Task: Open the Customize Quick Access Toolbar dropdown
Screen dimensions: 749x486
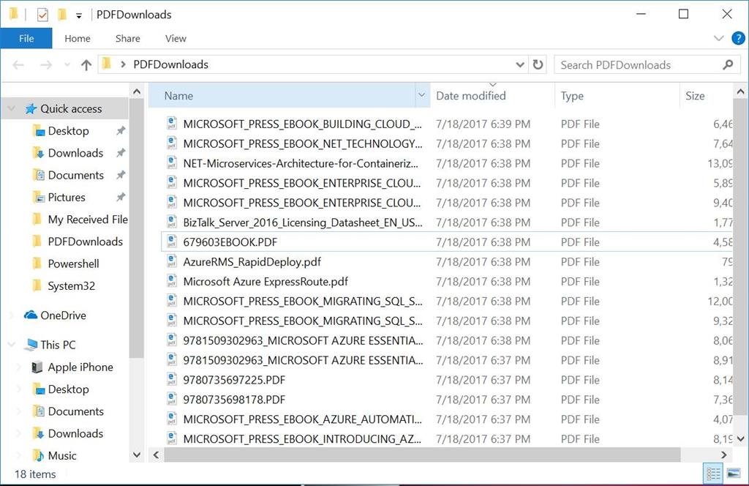Action: tap(79, 16)
